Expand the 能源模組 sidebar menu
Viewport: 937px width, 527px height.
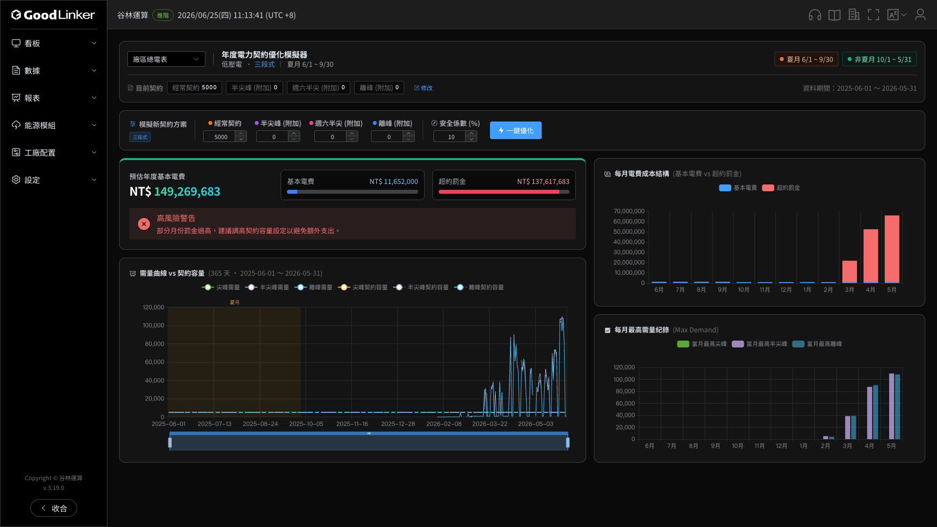point(54,125)
